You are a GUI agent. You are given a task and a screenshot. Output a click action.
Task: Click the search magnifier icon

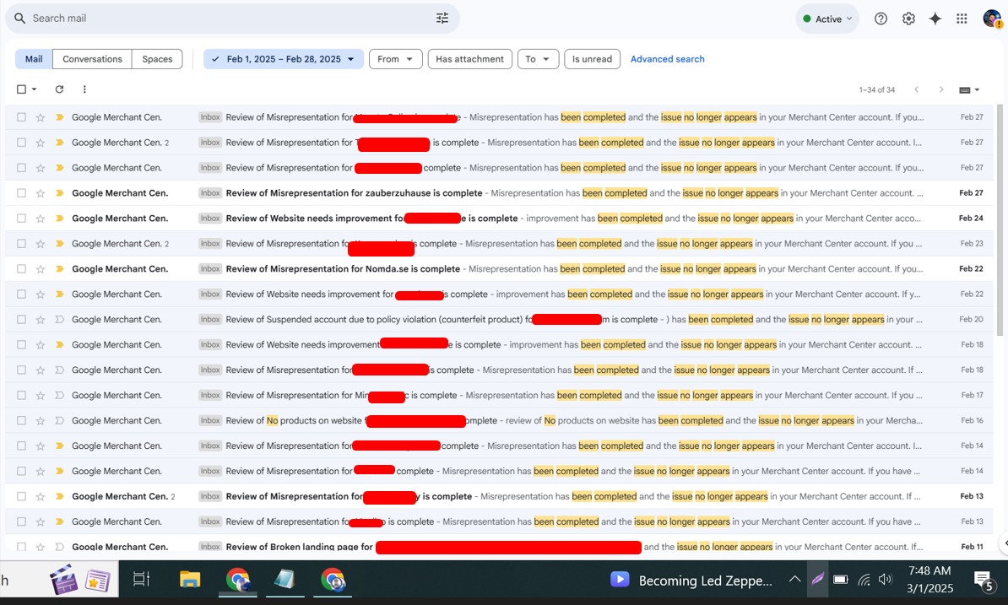(x=20, y=18)
